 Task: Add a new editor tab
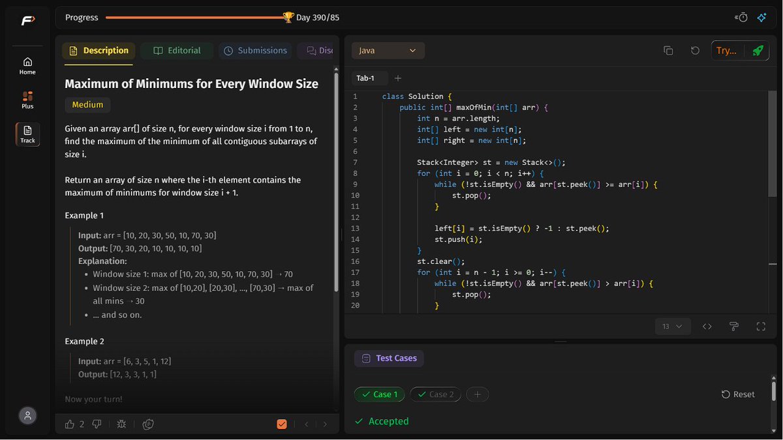pyautogui.click(x=398, y=78)
